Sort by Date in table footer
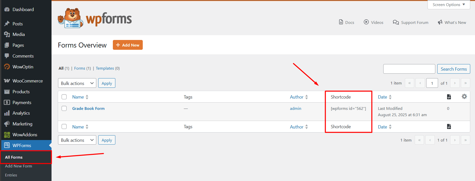475x181 pixels. pyautogui.click(x=385, y=127)
